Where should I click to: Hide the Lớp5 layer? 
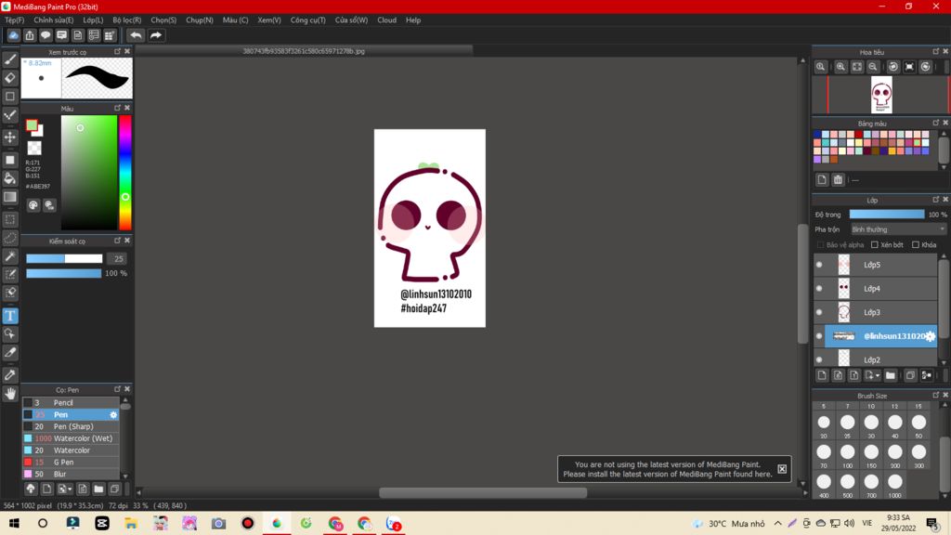point(819,265)
